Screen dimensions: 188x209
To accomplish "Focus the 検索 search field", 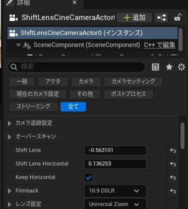I will tap(76, 67).
